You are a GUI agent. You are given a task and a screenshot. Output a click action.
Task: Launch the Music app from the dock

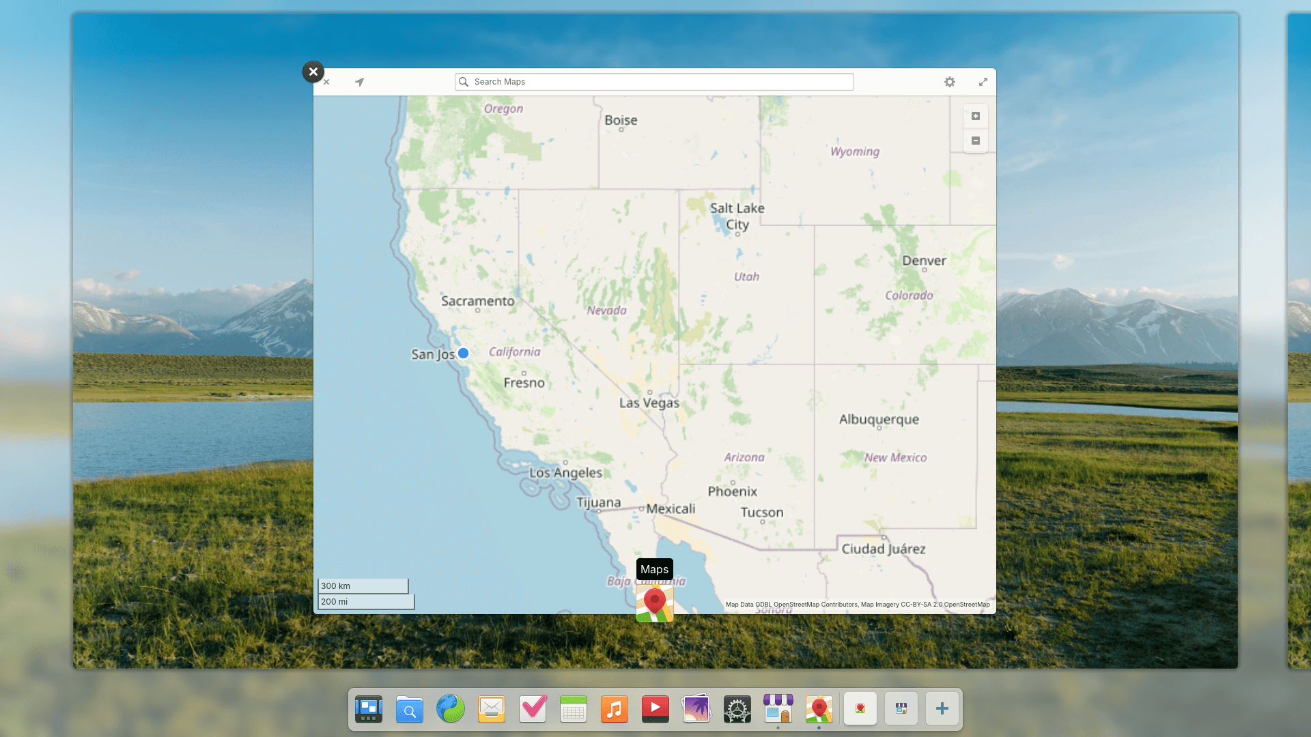point(614,708)
